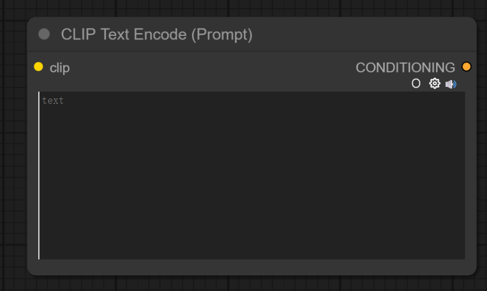Click the node's bottom-right resize corner
The width and height of the screenshot is (487, 291).
click(x=473, y=272)
